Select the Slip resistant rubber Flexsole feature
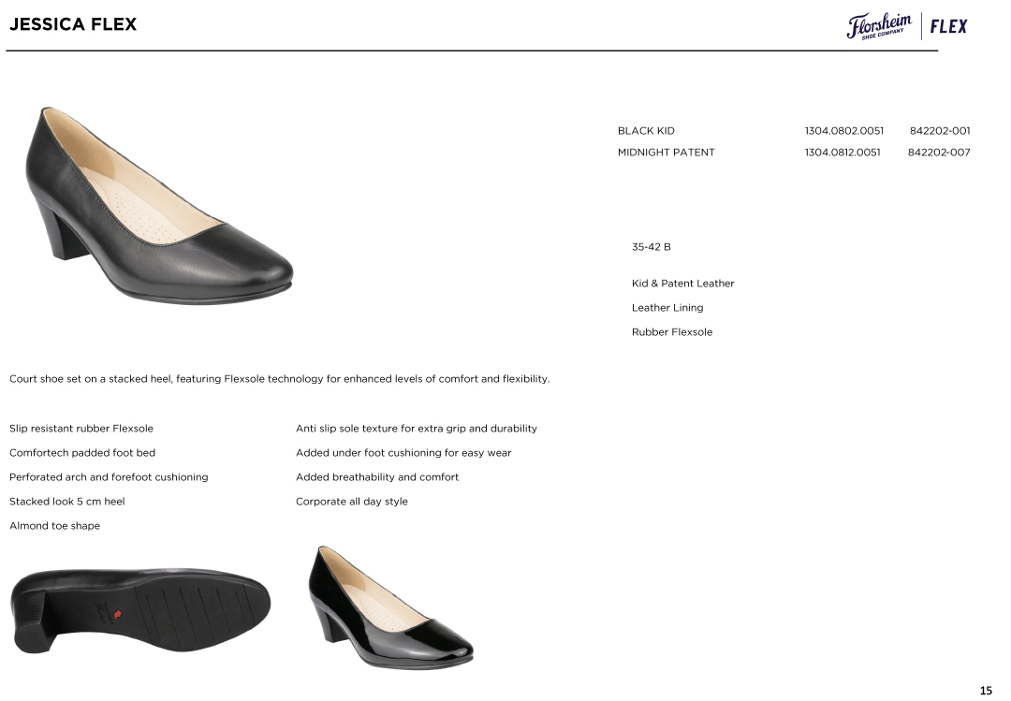Viewport: 1011px width, 701px height. (x=81, y=429)
